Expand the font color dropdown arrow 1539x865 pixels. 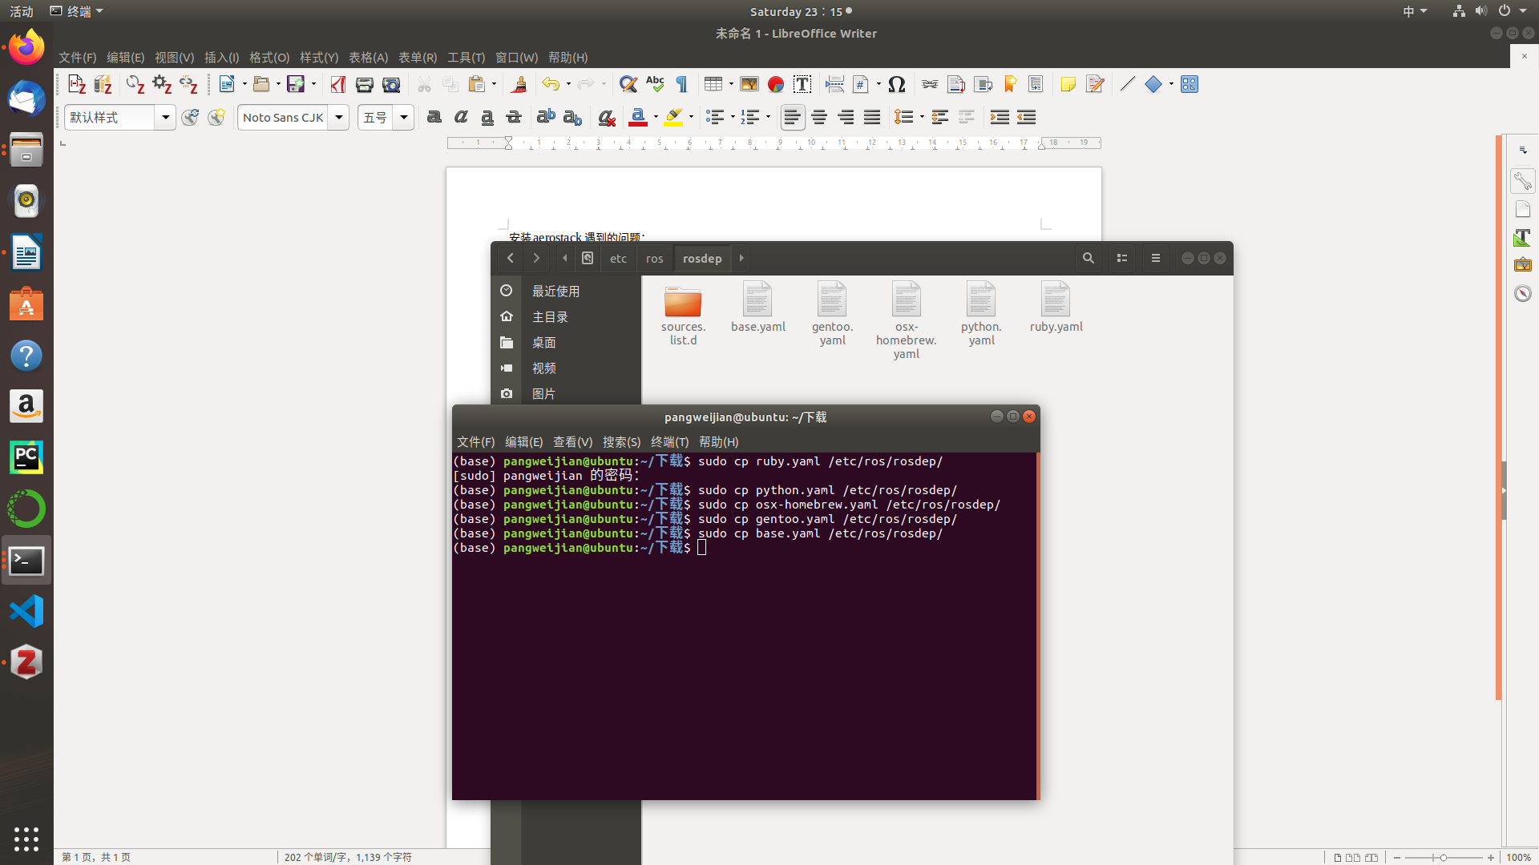pyautogui.click(x=656, y=117)
